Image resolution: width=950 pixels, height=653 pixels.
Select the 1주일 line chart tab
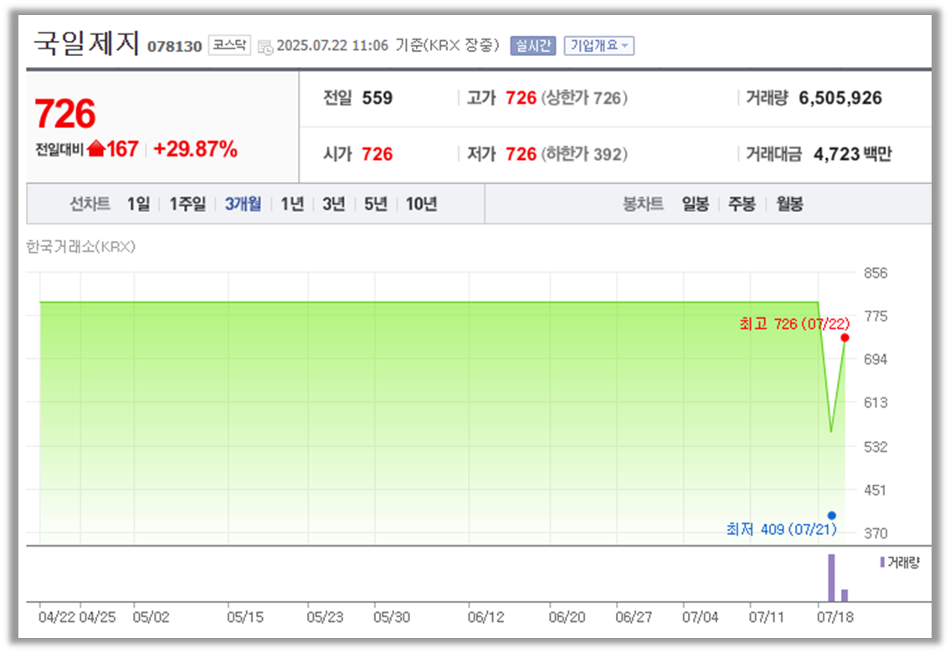click(187, 204)
